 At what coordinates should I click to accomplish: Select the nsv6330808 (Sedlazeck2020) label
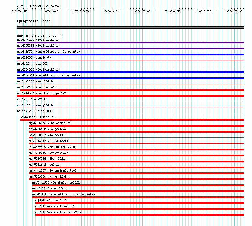pyautogui.click(x=39, y=69)
